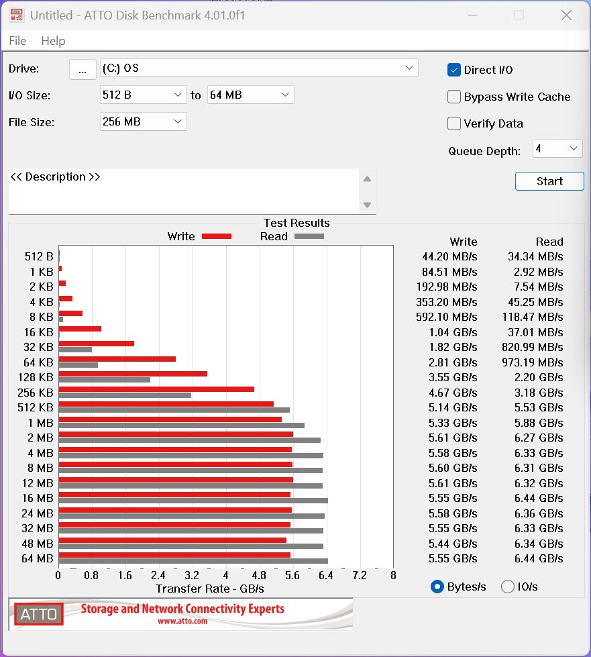Minimize the ATTO Disk Benchmark window
This screenshot has height=657, width=591.
(472, 15)
